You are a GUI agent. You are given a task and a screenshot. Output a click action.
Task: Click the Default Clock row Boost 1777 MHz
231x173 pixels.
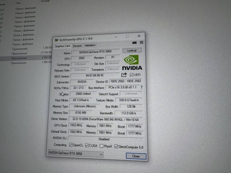(x=135, y=133)
